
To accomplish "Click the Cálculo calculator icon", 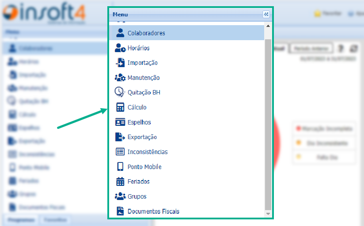I will tap(120, 107).
